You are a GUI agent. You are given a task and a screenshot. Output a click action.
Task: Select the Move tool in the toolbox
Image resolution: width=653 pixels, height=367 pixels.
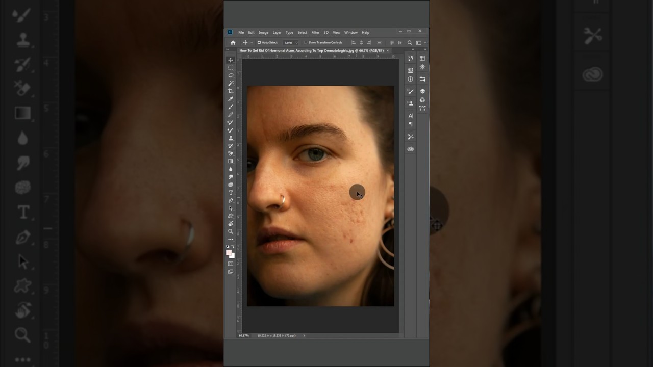[231, 60]
